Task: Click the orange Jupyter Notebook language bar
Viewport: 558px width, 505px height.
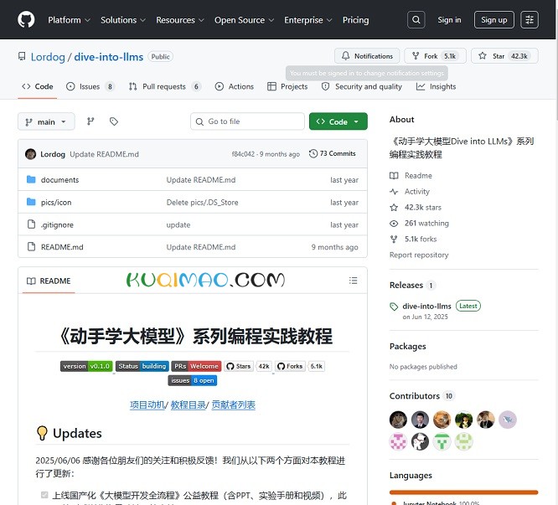Action: pyautogui.click(x=463, y=492)
